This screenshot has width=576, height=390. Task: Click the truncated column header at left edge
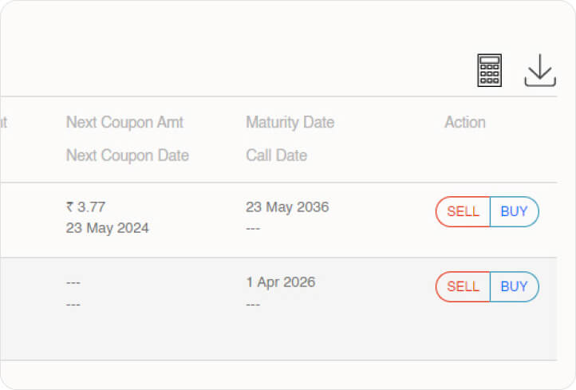coord(3,122)
